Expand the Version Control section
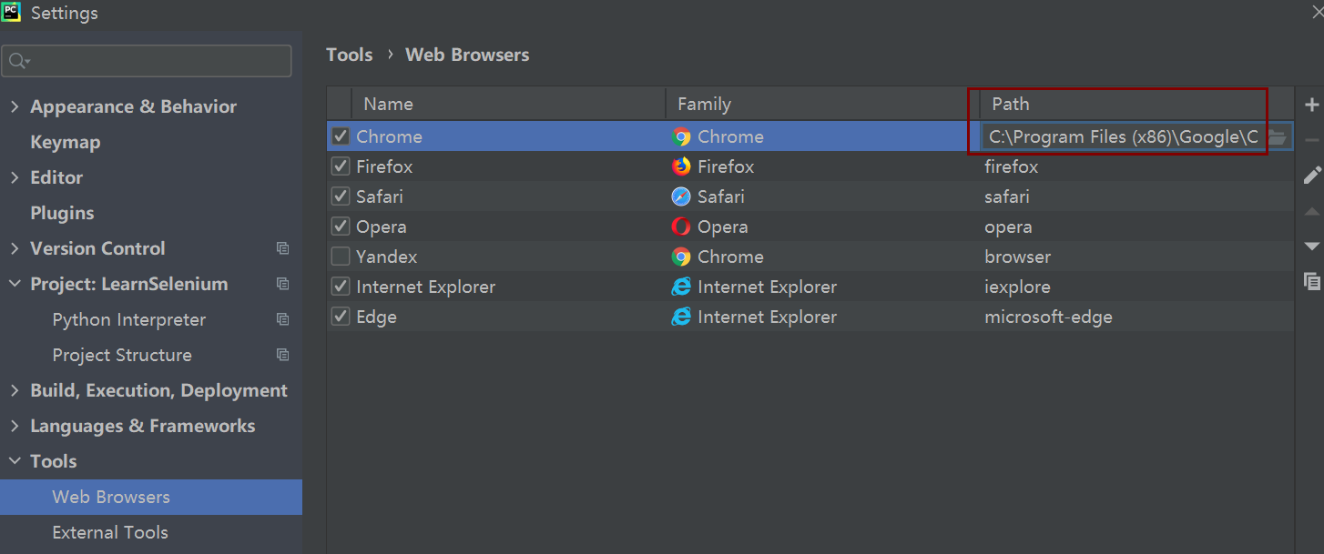The width and height of the screenshot is (1324, 554). coord(15,247)
